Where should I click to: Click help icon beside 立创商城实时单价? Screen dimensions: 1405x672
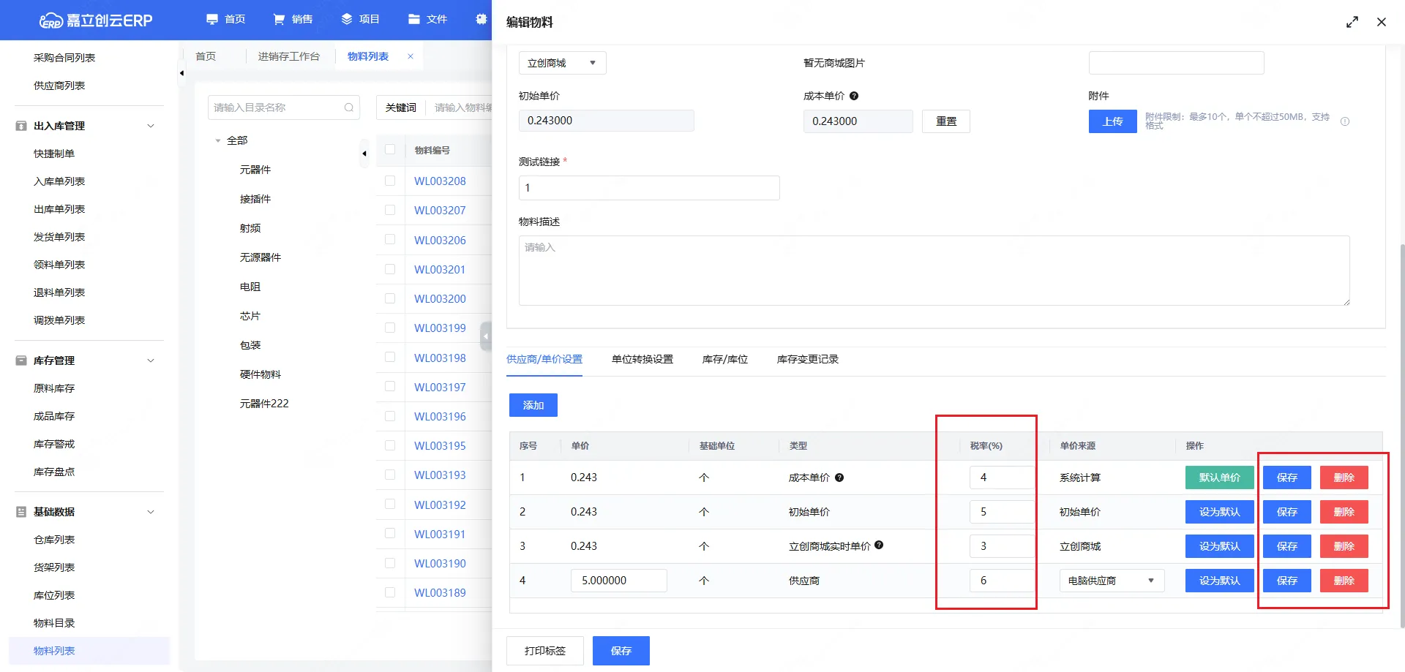point(879,545)
